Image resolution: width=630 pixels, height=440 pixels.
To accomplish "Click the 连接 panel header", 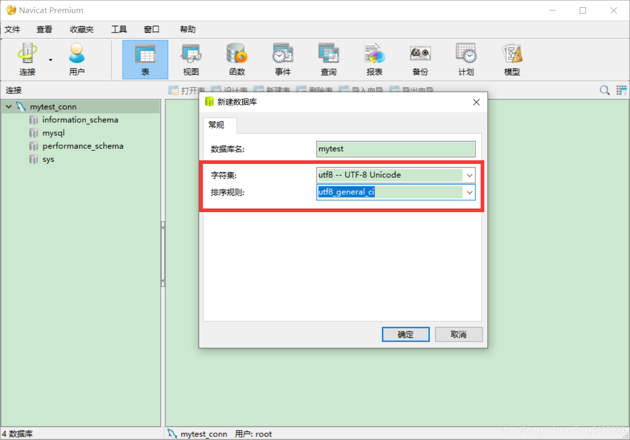I will pos(14,90).
